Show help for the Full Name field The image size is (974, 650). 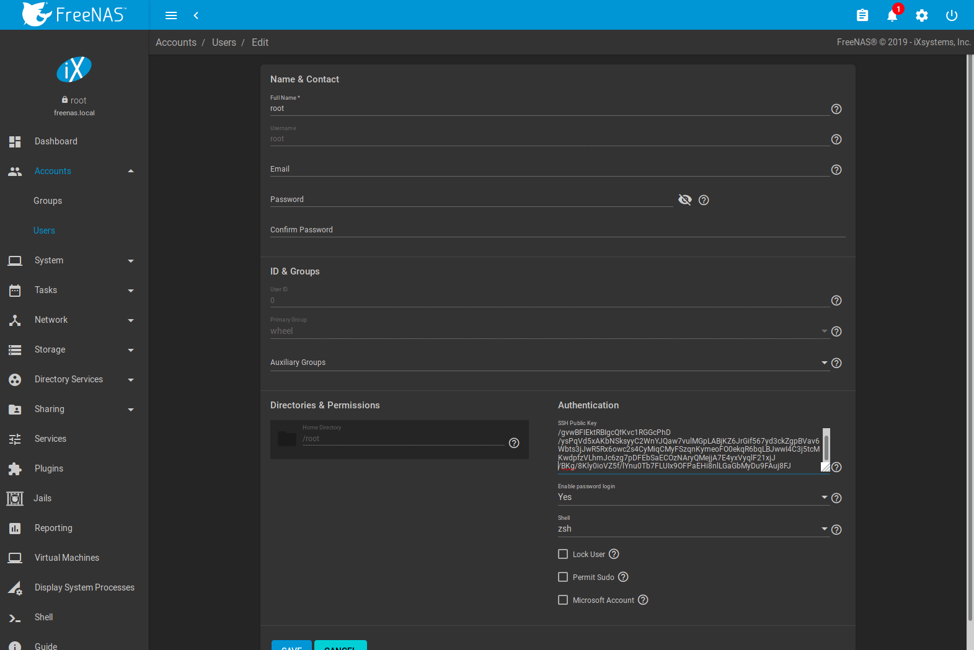(x=836, y=109)
